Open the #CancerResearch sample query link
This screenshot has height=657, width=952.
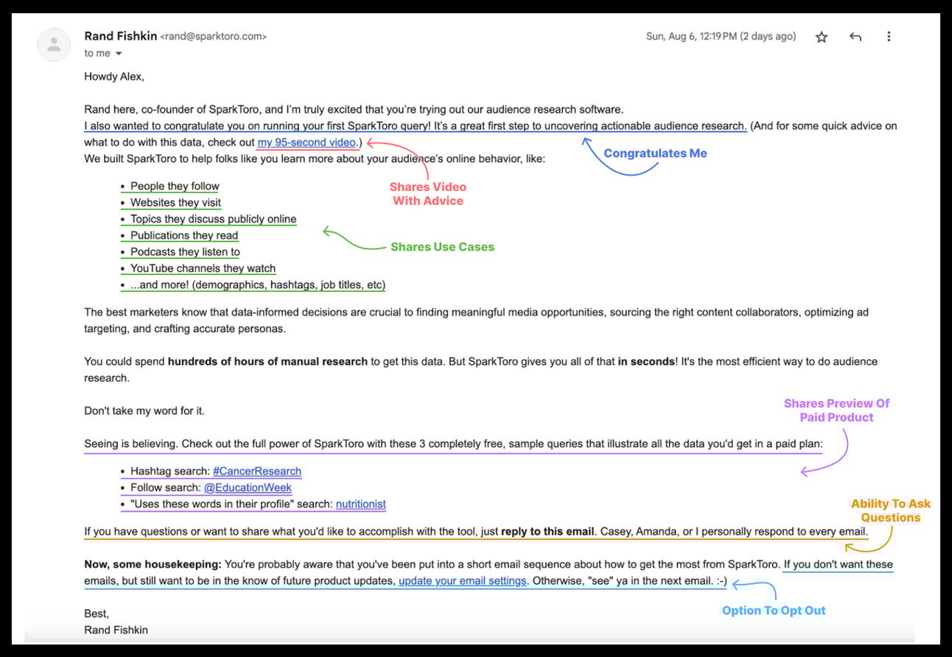coord(257,471)
